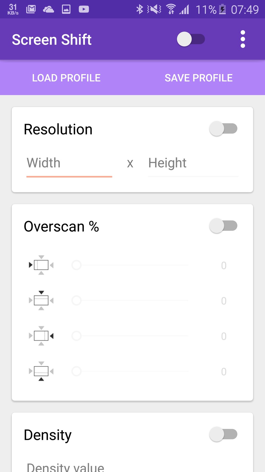Click the bottom overscan icon
This screenshot has width=265, height=472.
(x=41, y=371)
